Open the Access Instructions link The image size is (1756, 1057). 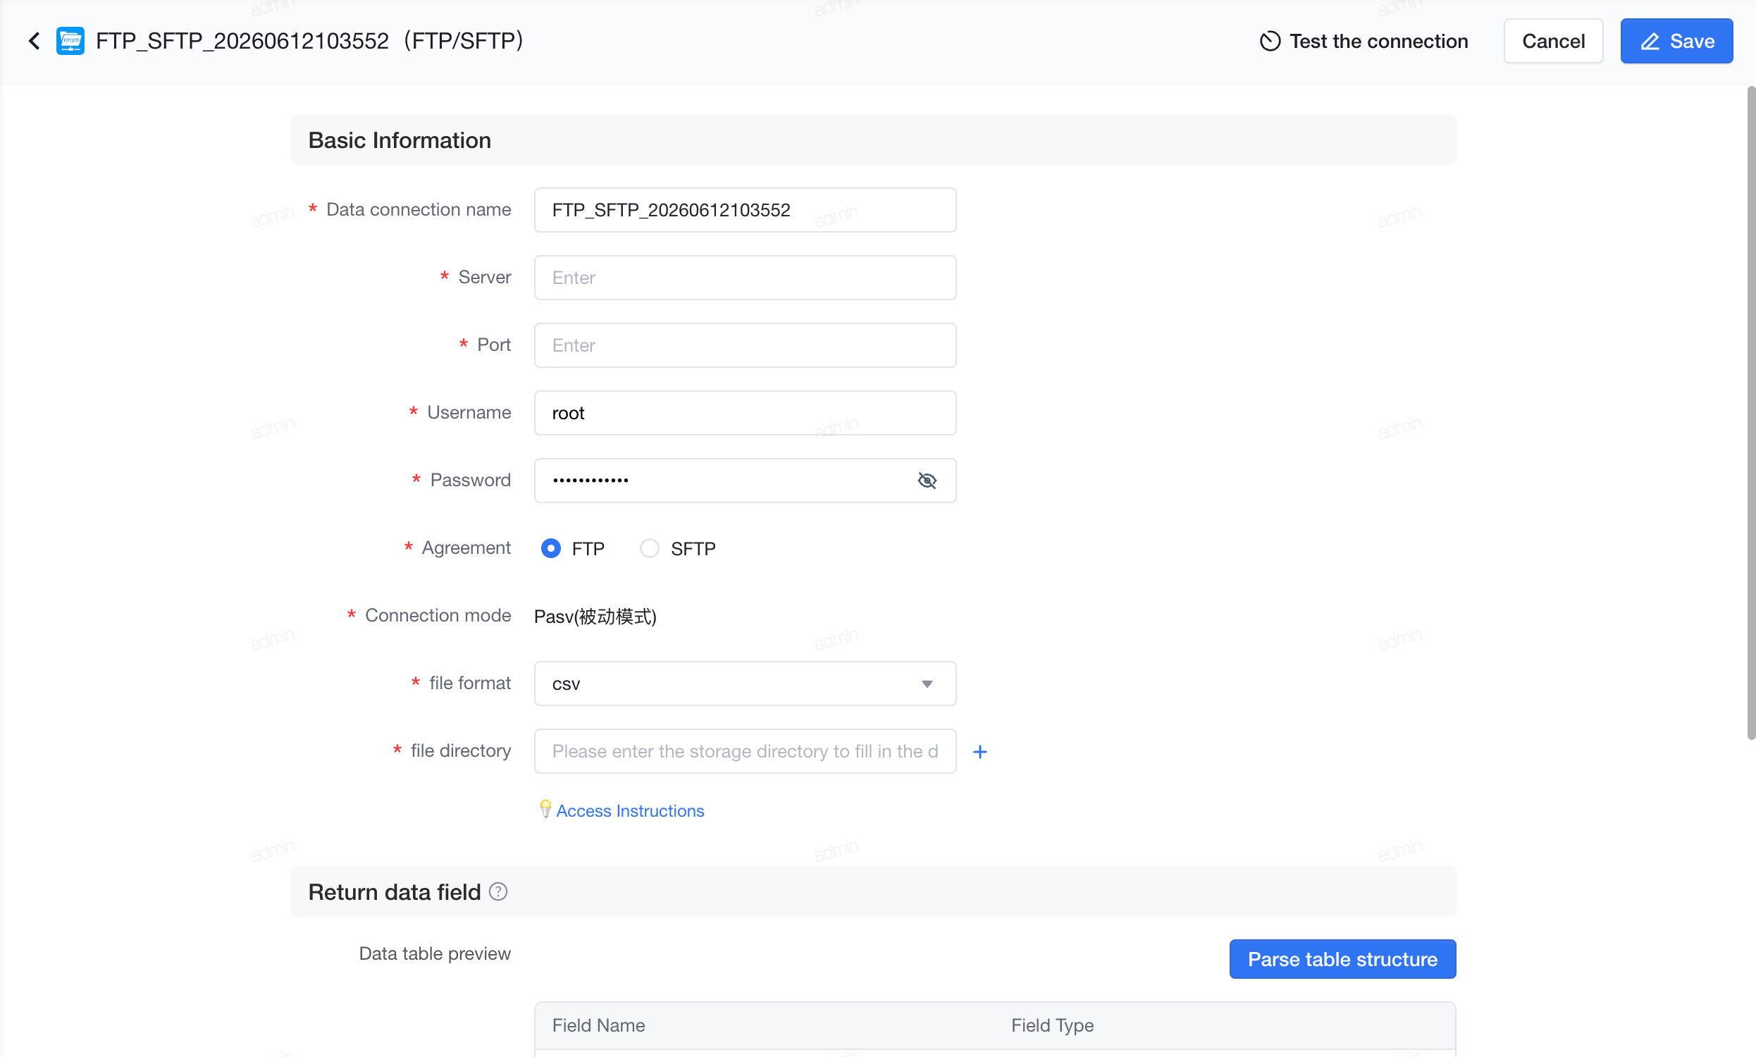(x=629, y=810)
